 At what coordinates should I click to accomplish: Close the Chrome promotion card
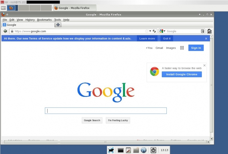click(x=205, y=65)
